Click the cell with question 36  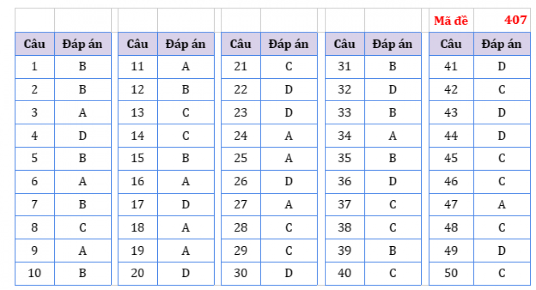(344, 182)
